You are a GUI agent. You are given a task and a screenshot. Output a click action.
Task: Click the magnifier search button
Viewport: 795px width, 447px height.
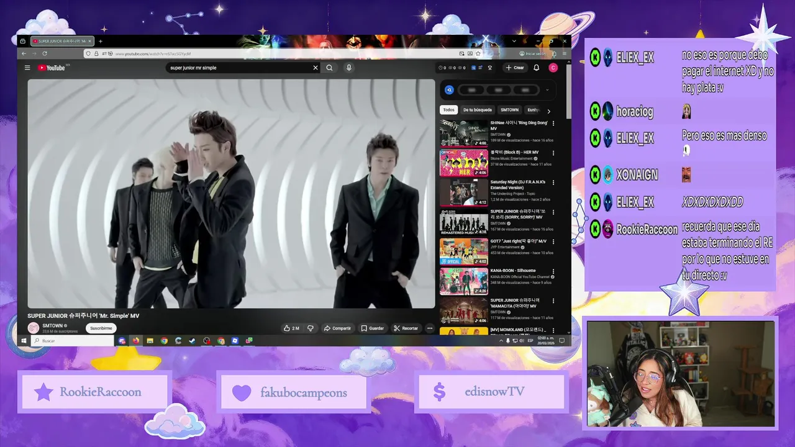pos(330,68)
